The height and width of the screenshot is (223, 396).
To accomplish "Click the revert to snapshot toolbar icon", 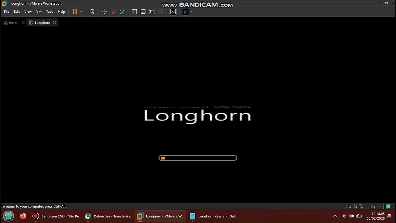I will [113, 11].
